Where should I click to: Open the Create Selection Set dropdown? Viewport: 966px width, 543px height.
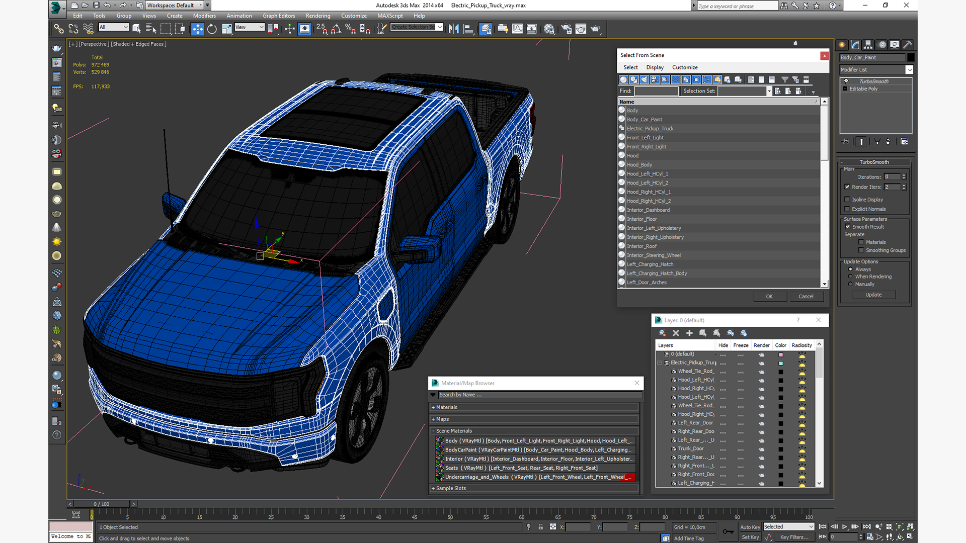(417, 27)
